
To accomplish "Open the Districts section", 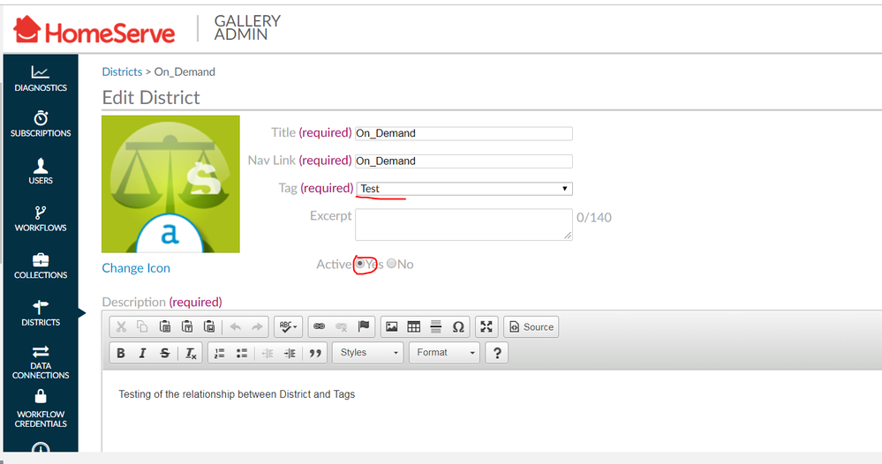I will [41, 313].
